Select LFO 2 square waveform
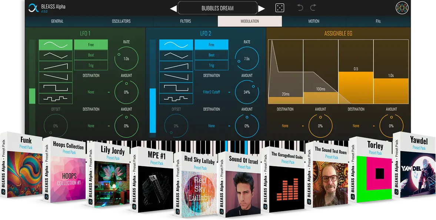 176,88
